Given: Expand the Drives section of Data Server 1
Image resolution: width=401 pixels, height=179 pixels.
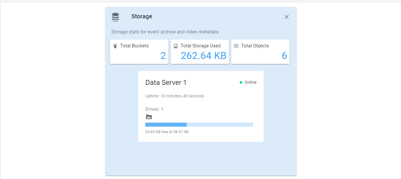Looking at the screenshot, I should tap(154, 109).
